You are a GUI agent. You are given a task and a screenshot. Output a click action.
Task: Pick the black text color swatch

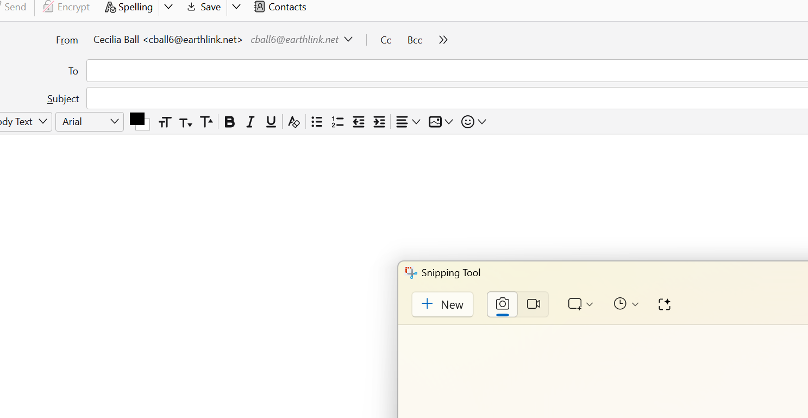pos(136,118)
